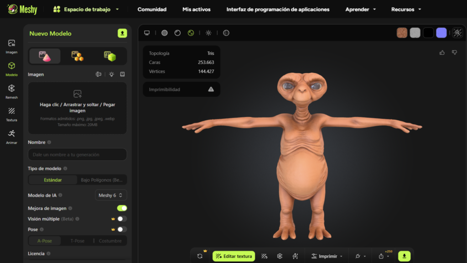This screenshot has width=467, height=263.
Task: Open the Meshy 6 AI model dropdown
Action: (111, 195)
